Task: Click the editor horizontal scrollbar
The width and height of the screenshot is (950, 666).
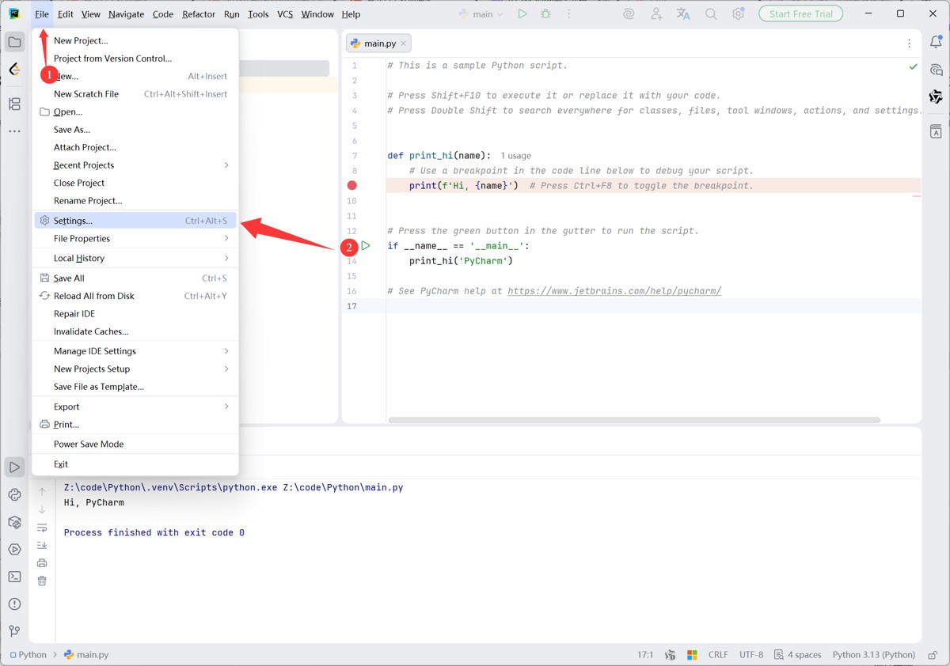Action: [x=633, y=420]
